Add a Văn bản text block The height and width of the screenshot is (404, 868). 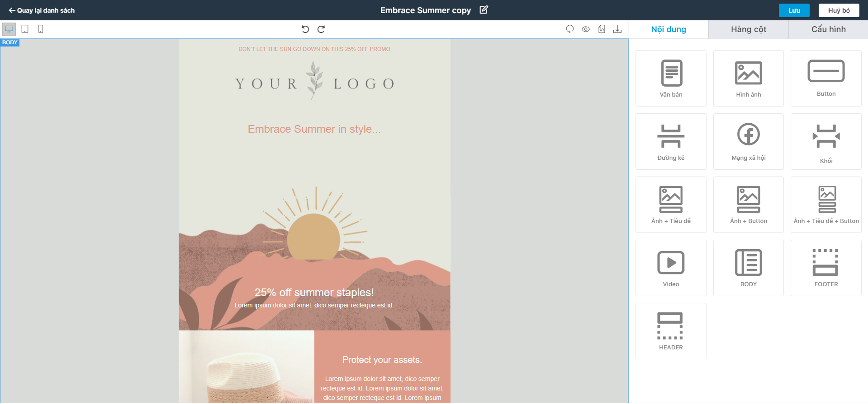point(671,79)
